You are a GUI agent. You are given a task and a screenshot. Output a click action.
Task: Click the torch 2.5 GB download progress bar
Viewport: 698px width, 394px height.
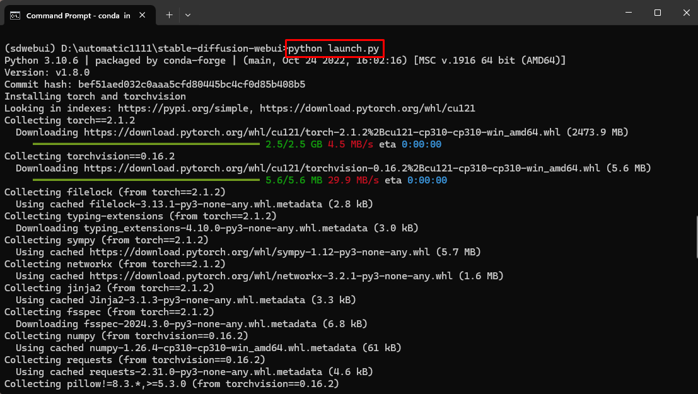(146, 144)
